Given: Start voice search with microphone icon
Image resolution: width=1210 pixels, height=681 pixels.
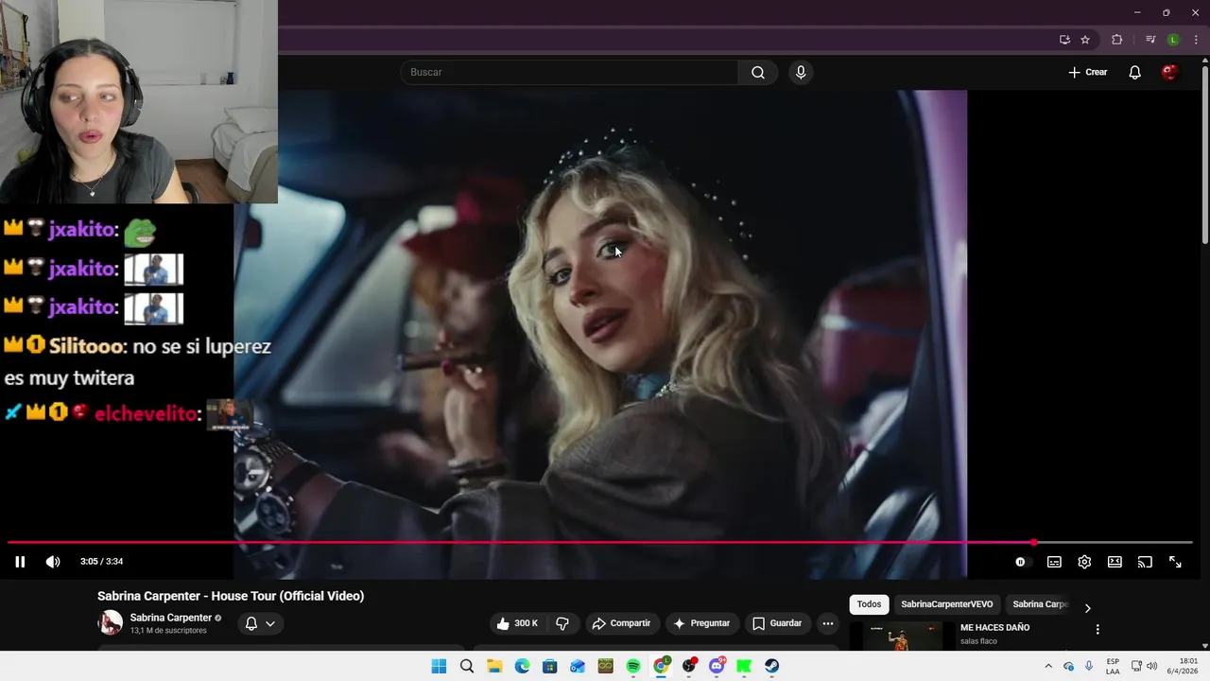Looking at the screenshot, I should [x=801, y=73].
